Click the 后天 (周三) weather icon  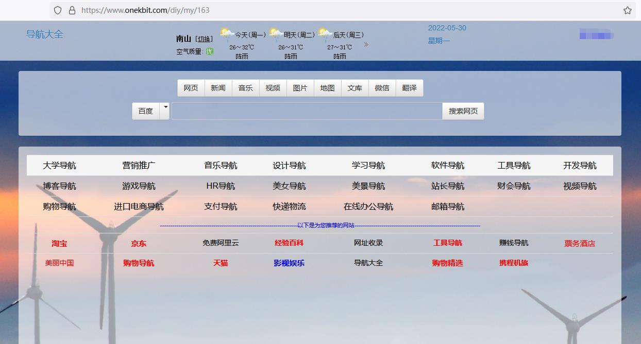[x=325, y=35]
